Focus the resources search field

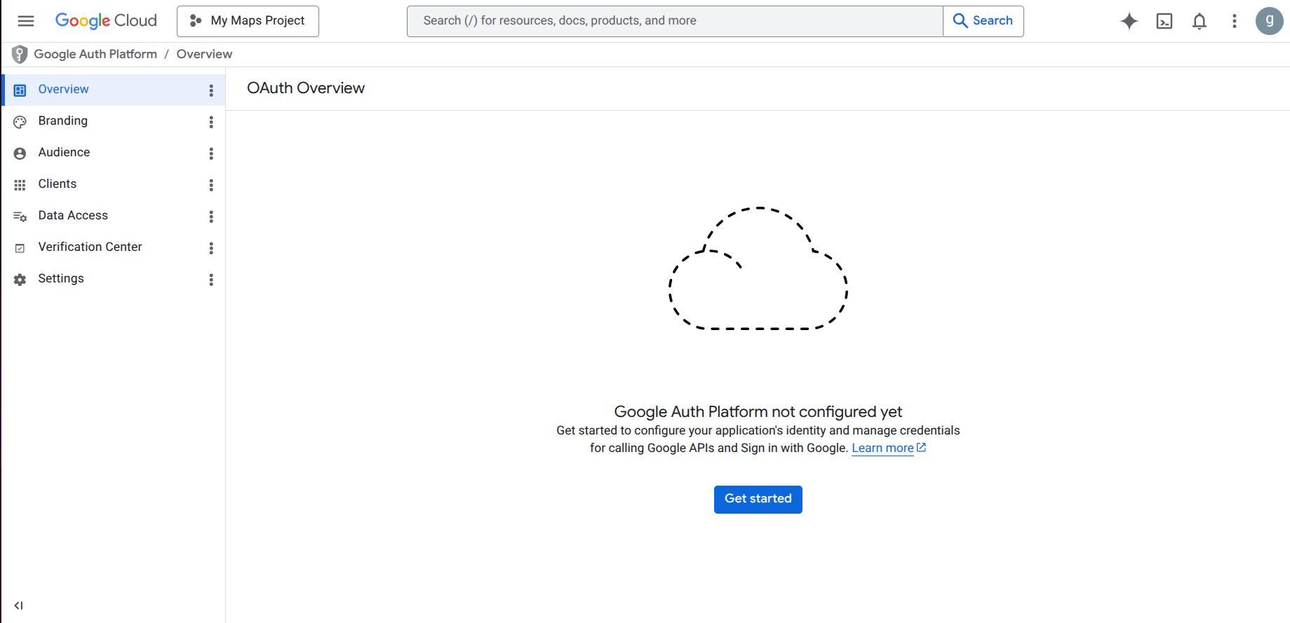coord(675,21)
